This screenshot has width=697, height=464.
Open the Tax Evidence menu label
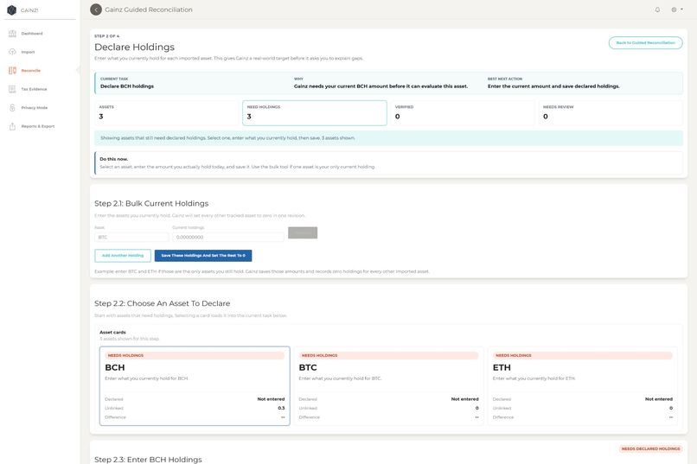pyautogui.click(x=35, y=89)
